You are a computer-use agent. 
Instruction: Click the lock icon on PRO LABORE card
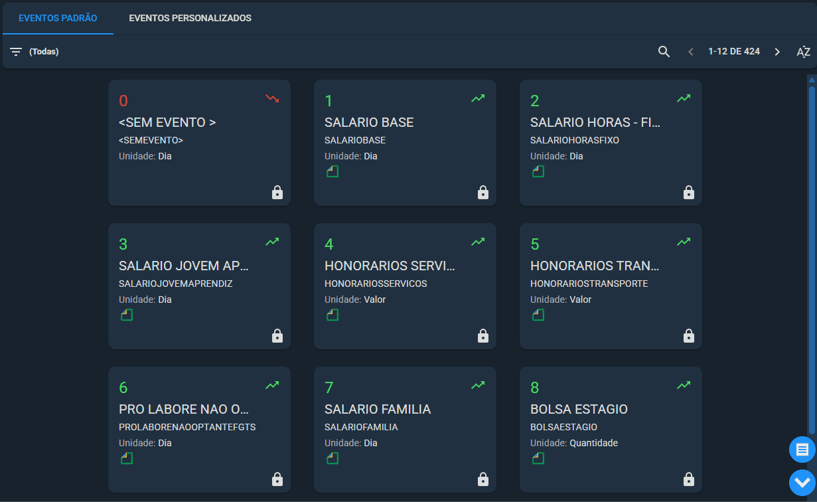click(x=277, y=479)
